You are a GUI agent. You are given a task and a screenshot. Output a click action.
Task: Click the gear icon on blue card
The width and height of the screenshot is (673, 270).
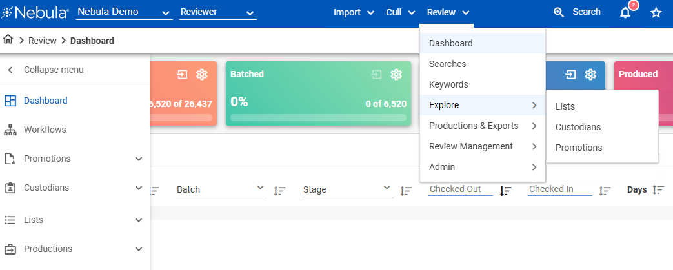click(590, 75)
